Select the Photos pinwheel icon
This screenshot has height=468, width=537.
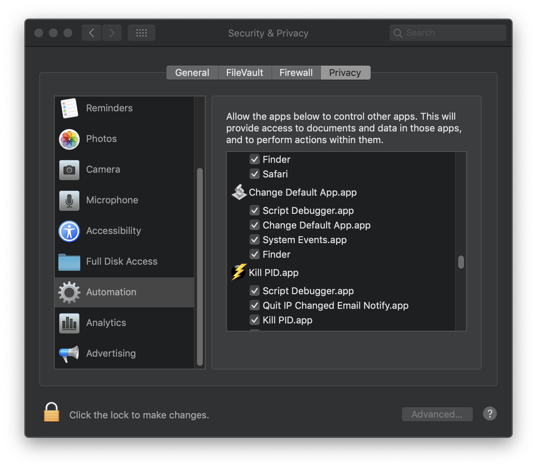pyautogui.click(x=69, y=139)
